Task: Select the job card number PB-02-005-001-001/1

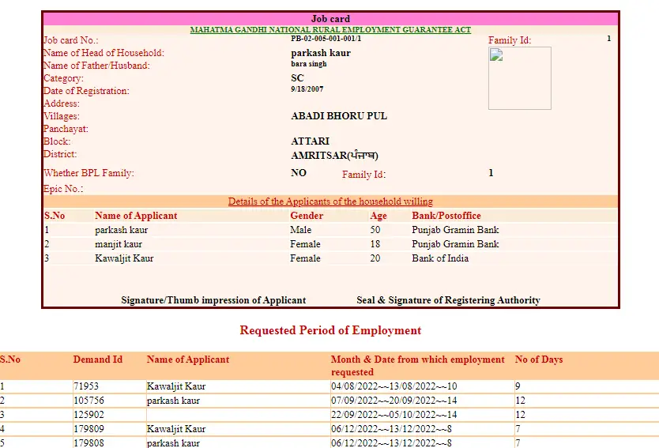Action: coord(326,38)
